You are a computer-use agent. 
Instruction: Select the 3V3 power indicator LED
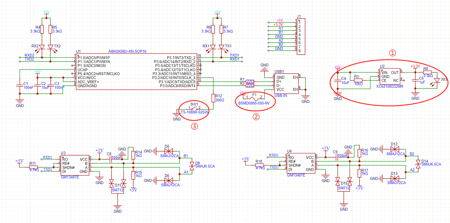[x=437, y=81]
